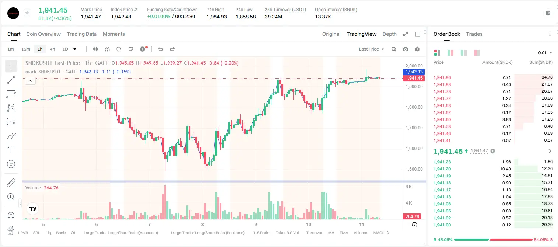Open the candlestick chart type icon
The image size is (558, 247).
click(95, 49)
